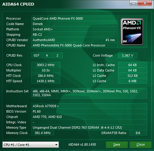Click the RB-C2 stepping value
Image resolution: width=154 pixels, height=151 pixels.
[x=37, y=35]
